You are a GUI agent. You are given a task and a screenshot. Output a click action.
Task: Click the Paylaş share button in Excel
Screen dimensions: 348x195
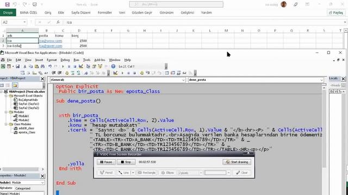pos(336,12)
